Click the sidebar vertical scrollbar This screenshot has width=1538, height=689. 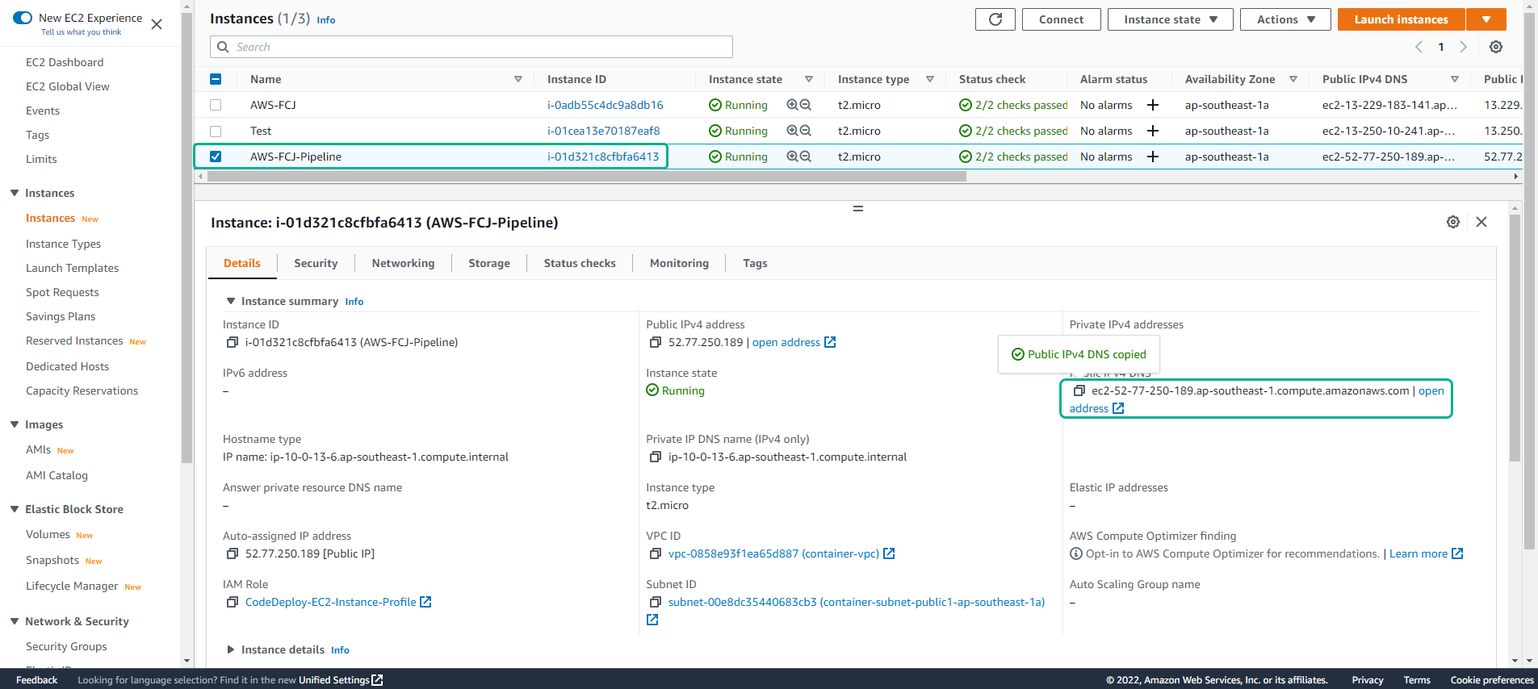[187, 238]
